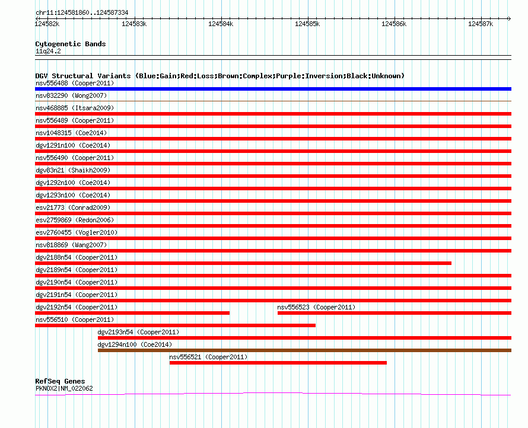528x428 pixels.
Task: Click the red bar under esv2759869
Action: (x=273, y=226)
